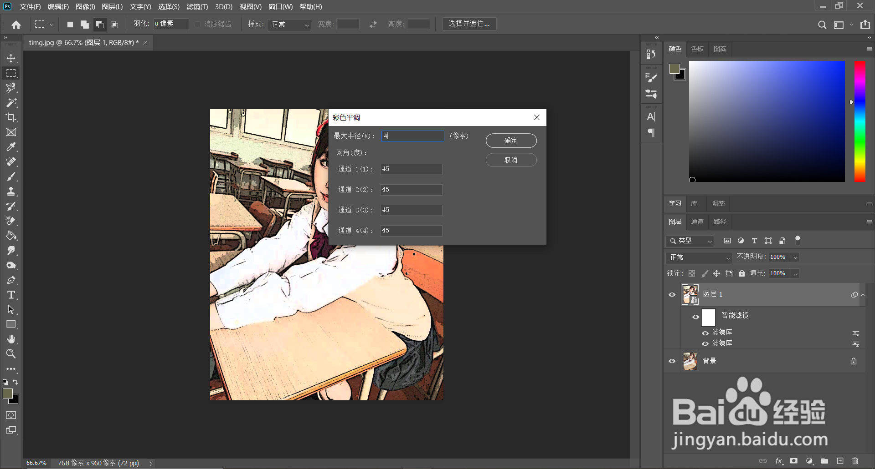The width and height of the screenshot is (875, 469).
Task: Select the History Brush tool
Action: (x=11, y=206)
